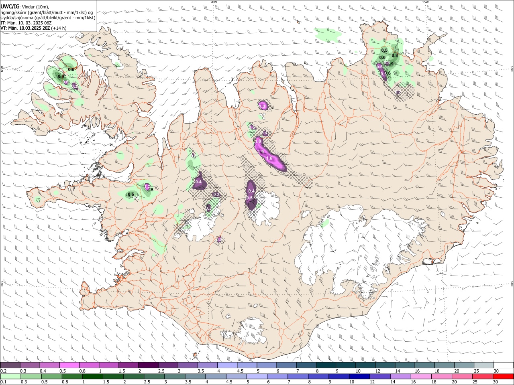Pick the light pink 16–18 swatch, lower scale
Viewport: 514px width, 385px height.
421,376
